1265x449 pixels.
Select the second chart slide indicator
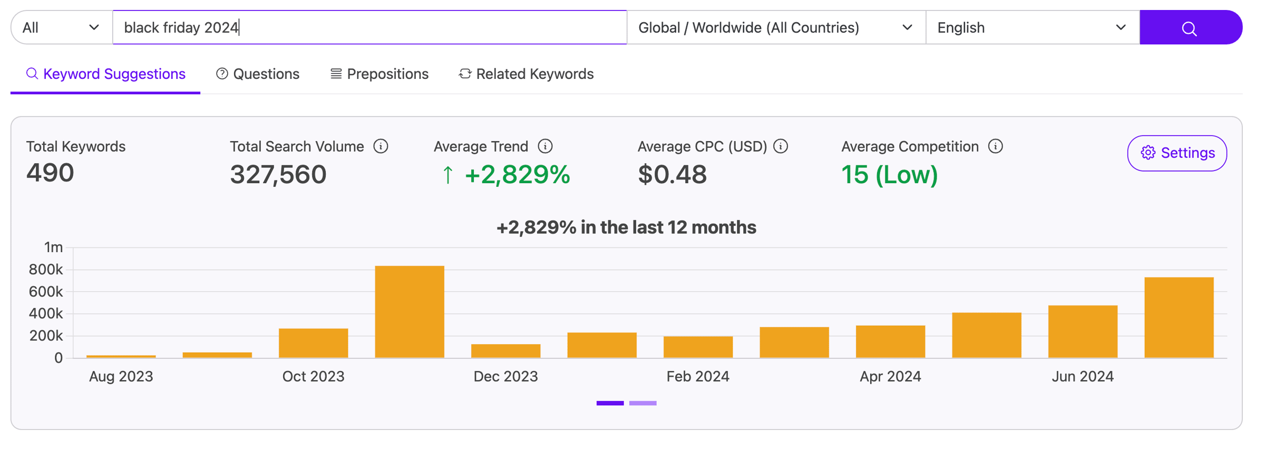coord(643,403)
